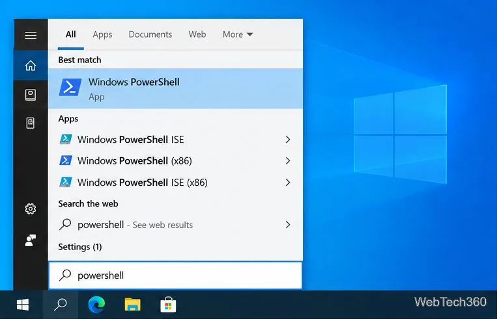
Task: Click in the powershell search input field
Action: (176, 275)
